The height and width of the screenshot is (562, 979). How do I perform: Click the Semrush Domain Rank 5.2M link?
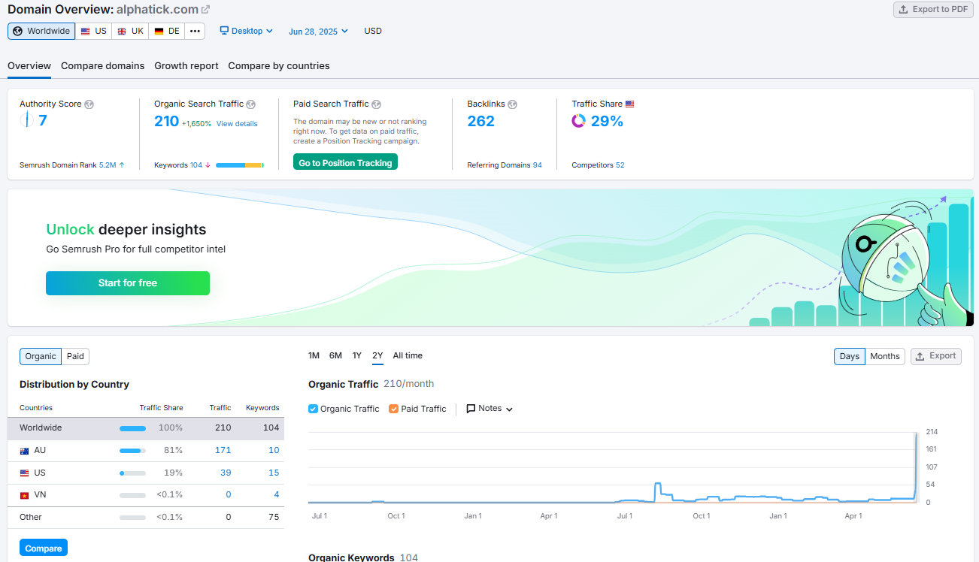[108, 165]
